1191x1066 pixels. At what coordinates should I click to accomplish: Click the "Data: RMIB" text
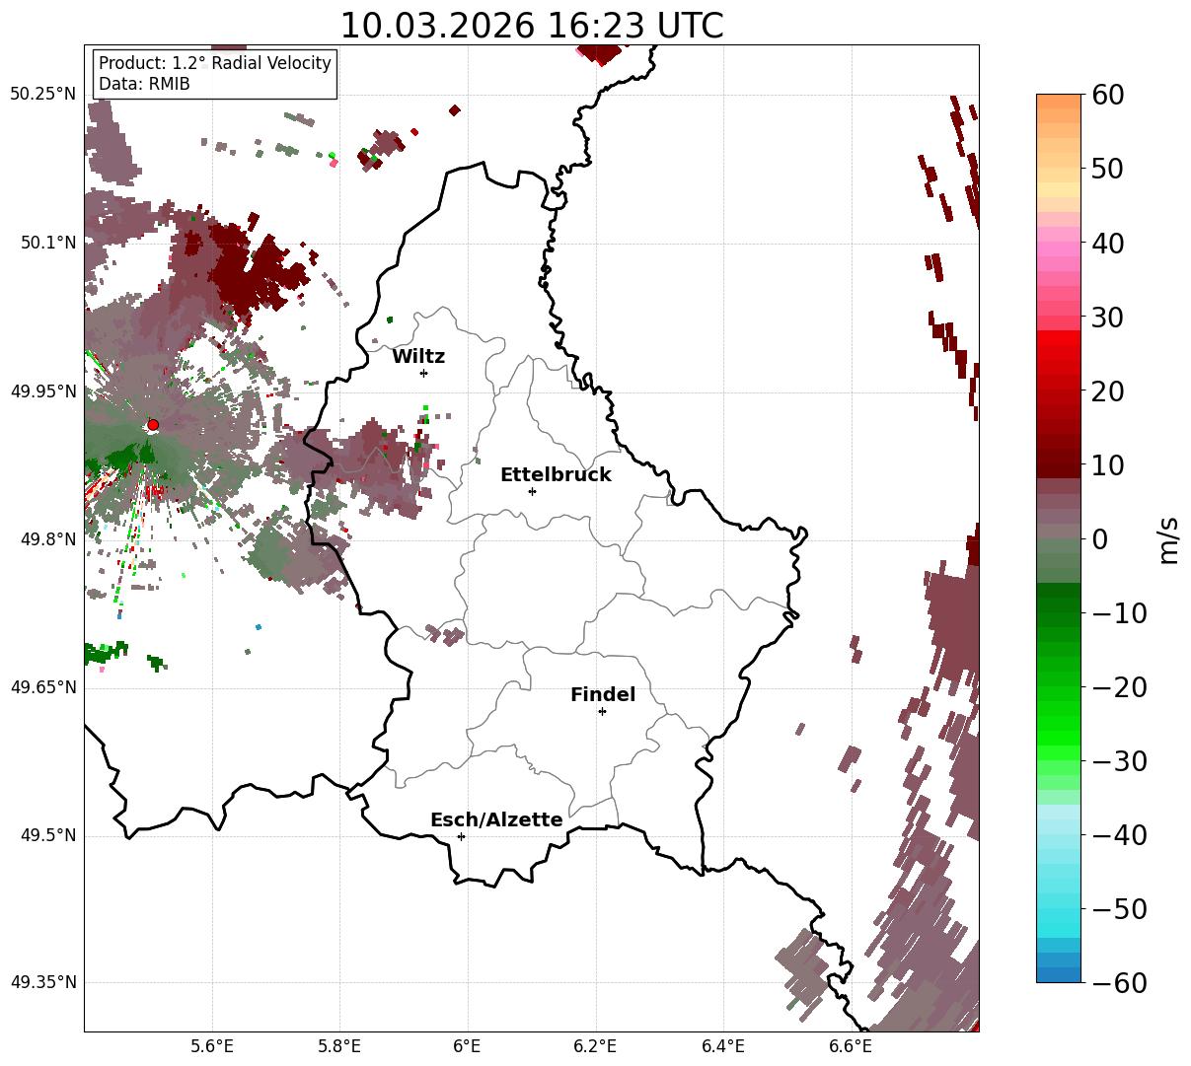(x=144, y=84)
